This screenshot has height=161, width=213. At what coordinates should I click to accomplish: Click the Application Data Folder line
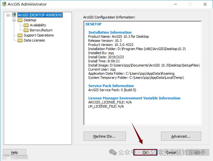point(131,74)
